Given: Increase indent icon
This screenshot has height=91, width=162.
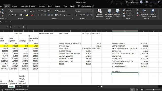Looking at the screenshot, I should (x=52, y=15).
